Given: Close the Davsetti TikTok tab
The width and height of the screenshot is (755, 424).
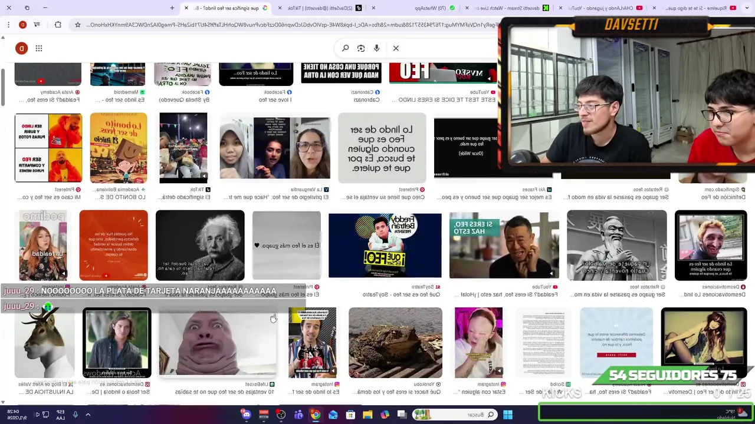Looking at the screenshot, I should [280, 8].
